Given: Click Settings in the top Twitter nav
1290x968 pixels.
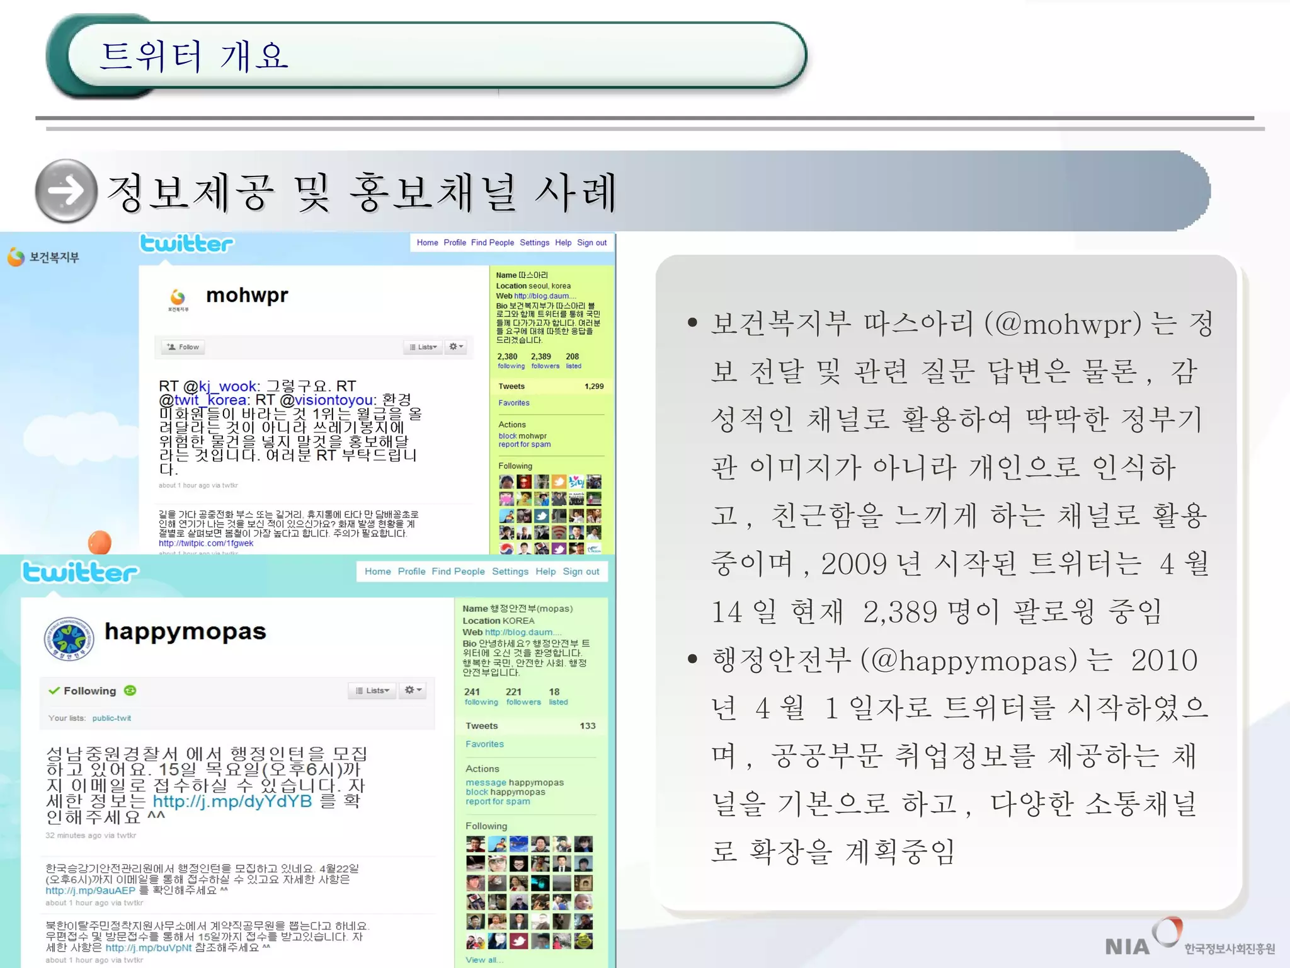Looking at the screenshot, I should pos(534,243).
